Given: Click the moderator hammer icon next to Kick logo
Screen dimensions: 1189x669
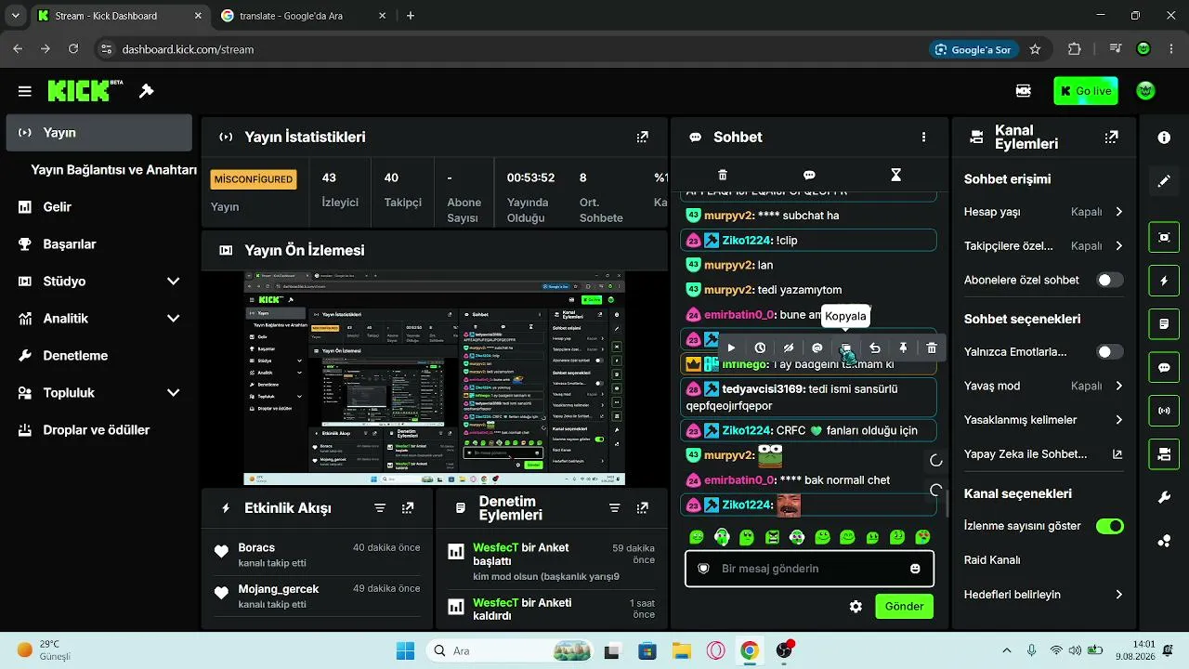Looking at the screenshot, I should (146, 91).
